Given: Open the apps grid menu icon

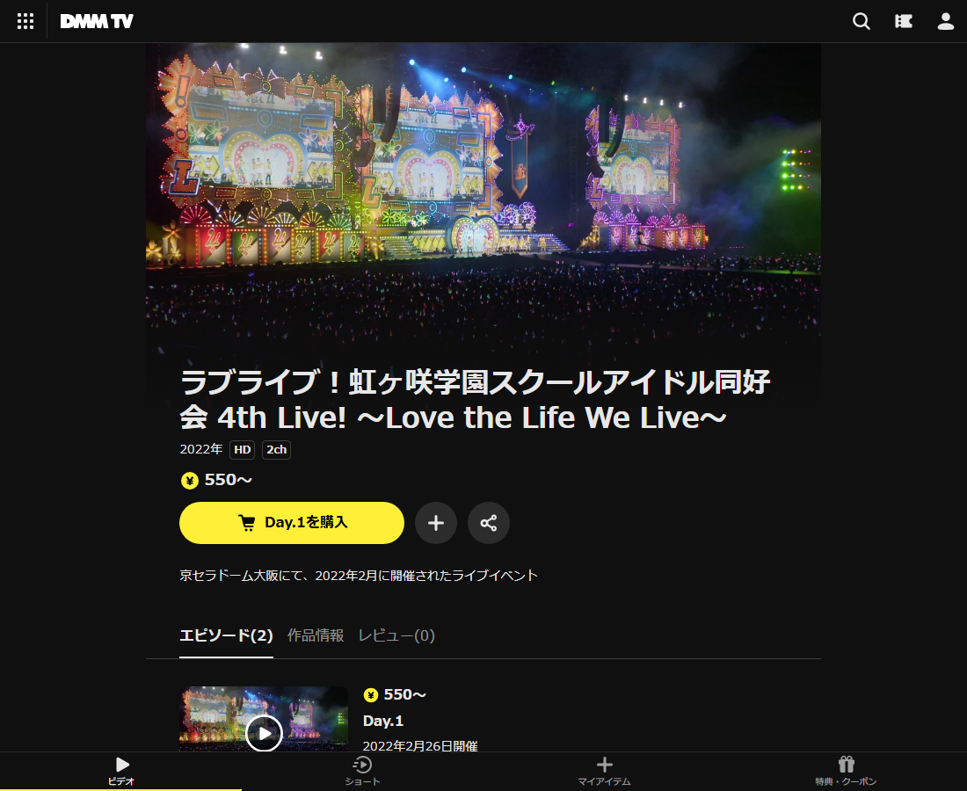Looking at the screenshot, I should click(x=25, y=22).
